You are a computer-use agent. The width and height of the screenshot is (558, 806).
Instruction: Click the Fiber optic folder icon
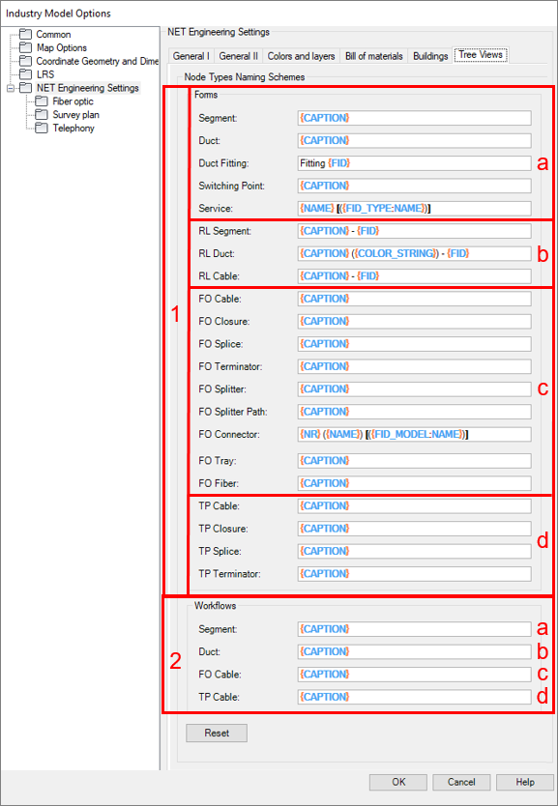pos(42,101)
